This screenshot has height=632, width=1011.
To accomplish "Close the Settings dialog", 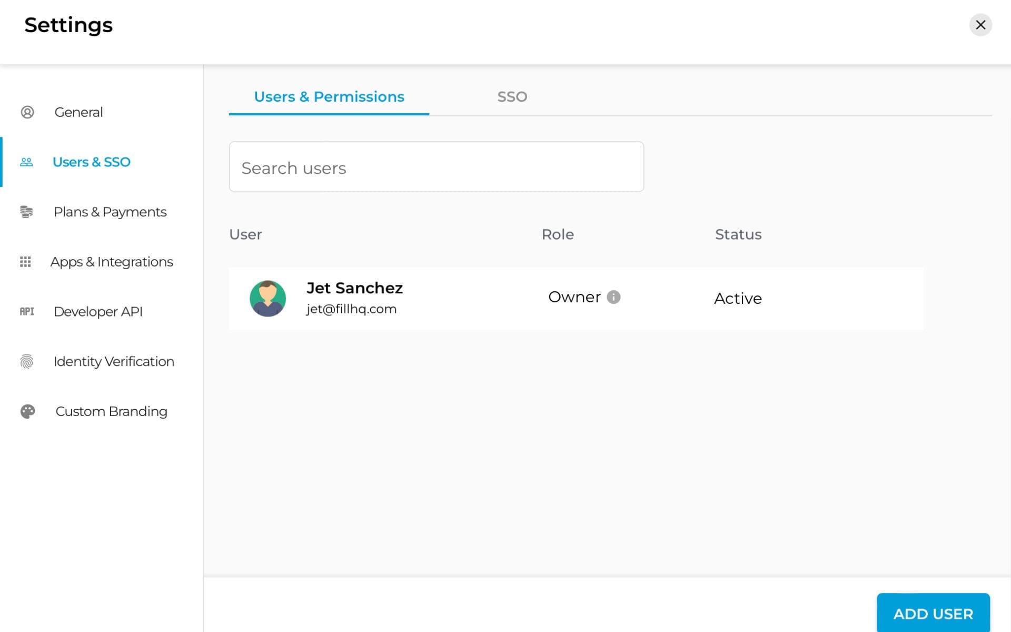I will [x=980, y=25].
